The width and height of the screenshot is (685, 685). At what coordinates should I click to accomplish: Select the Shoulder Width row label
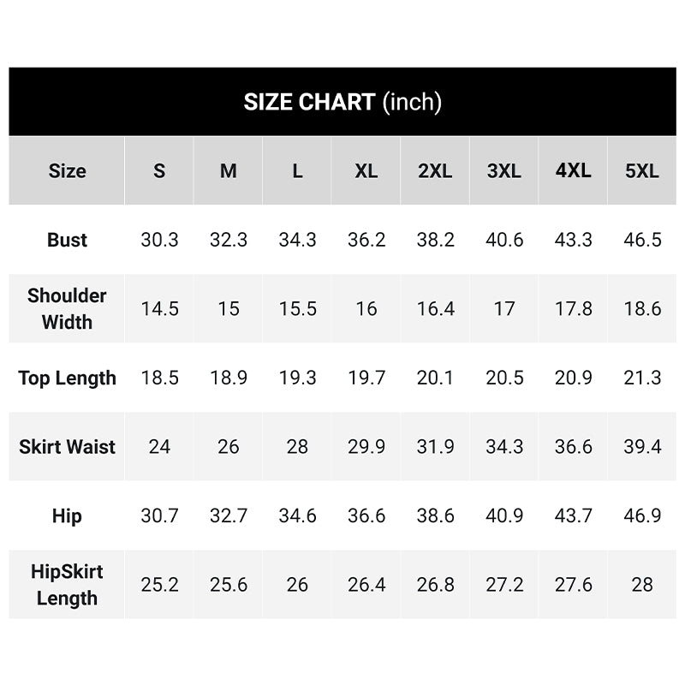point(67,308)
